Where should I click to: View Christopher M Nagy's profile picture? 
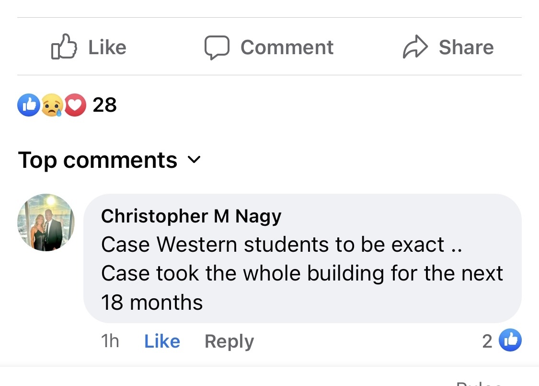(46, 222)
